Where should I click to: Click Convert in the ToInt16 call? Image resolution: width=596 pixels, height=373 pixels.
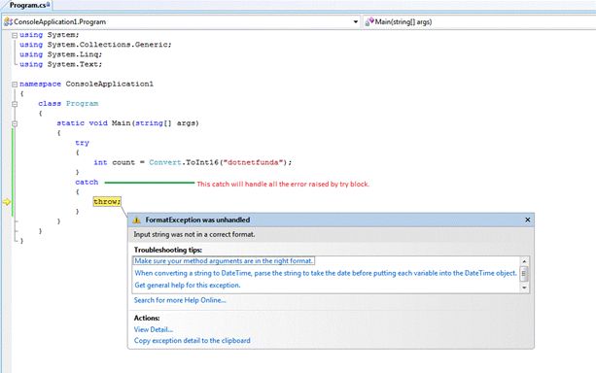click(165, 162)
